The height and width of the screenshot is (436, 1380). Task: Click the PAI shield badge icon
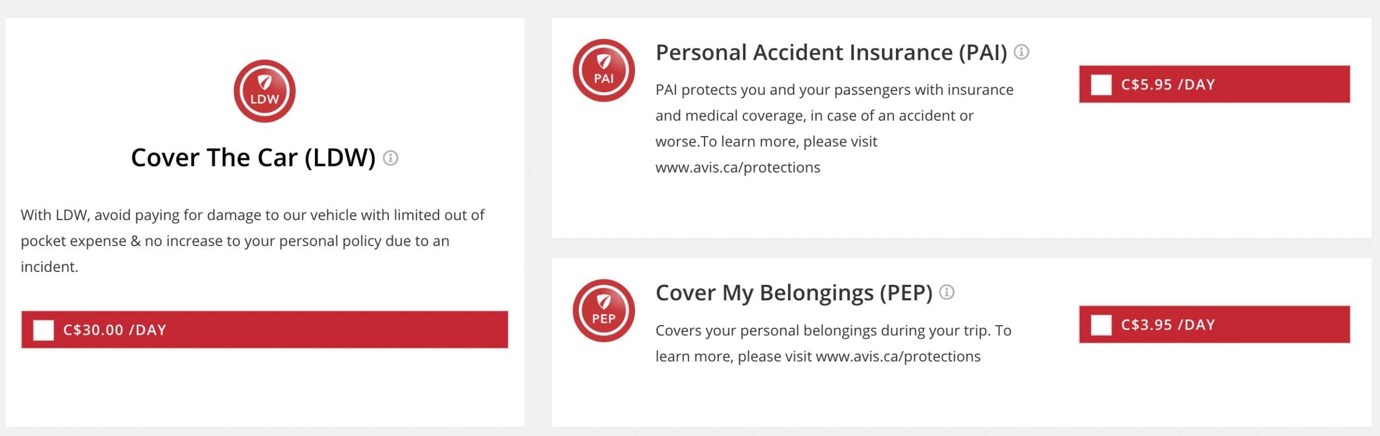(x=604, y=70)
